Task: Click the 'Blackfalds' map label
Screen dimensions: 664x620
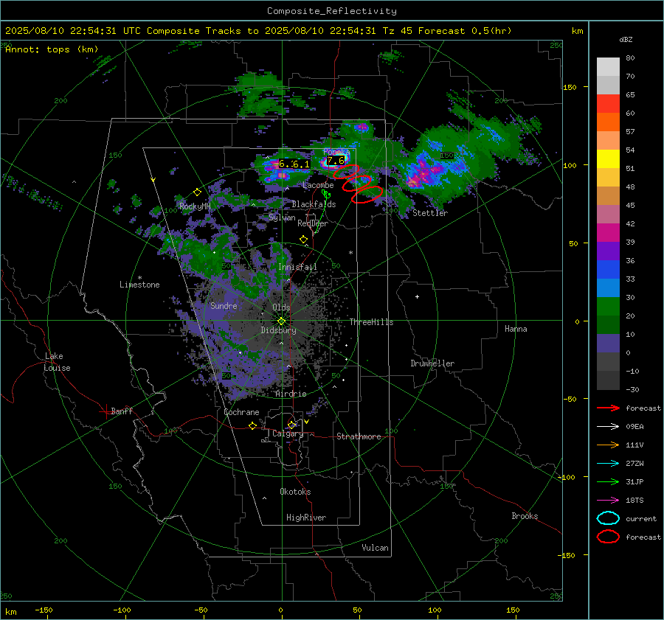Action: pos(314,204)
